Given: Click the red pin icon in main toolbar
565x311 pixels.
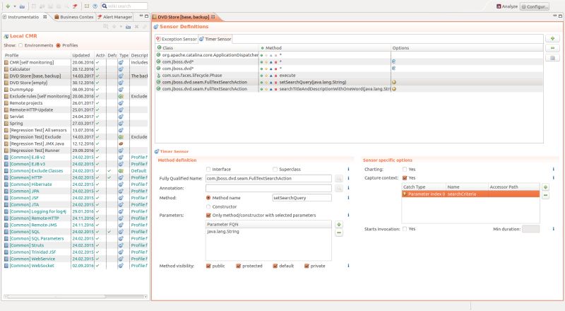Looking at the screenshot, I should point(75,6).
